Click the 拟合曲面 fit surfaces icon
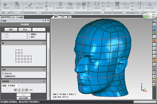 tap(117, 5)
